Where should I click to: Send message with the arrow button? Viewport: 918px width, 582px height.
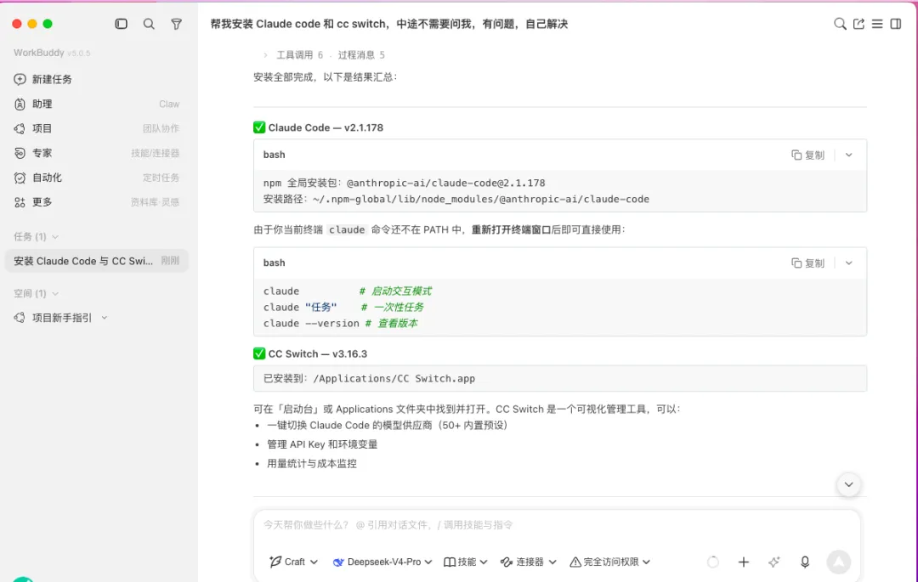tap(839, 562)
